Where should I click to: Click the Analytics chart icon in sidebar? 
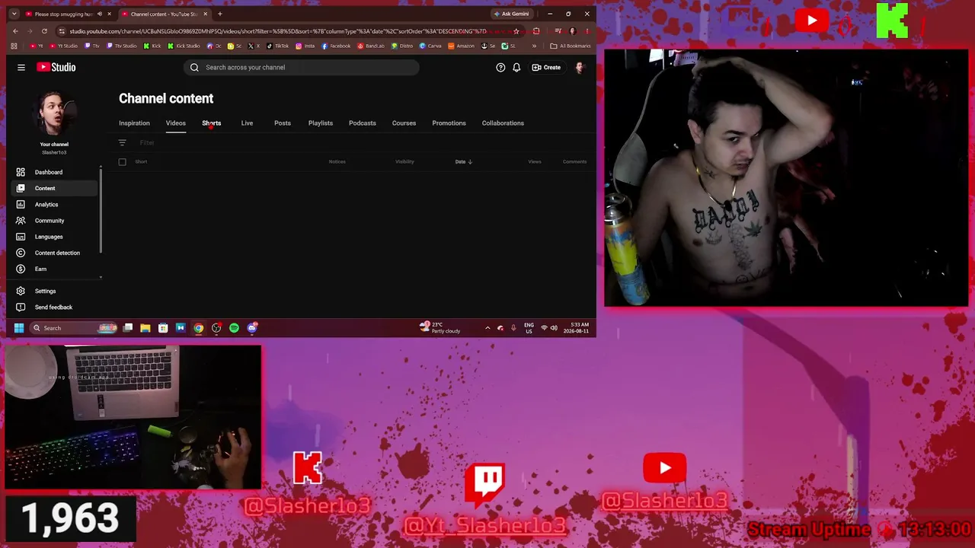[x=21, y=204]
